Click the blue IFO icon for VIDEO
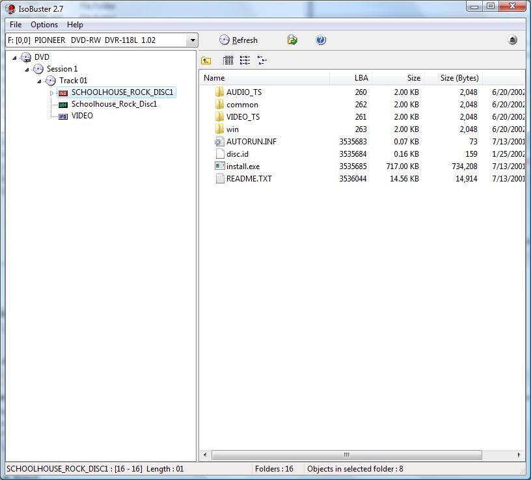 click(63, 116)
